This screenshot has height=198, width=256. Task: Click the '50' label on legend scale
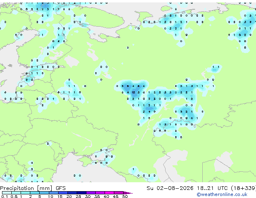(125, 196)
